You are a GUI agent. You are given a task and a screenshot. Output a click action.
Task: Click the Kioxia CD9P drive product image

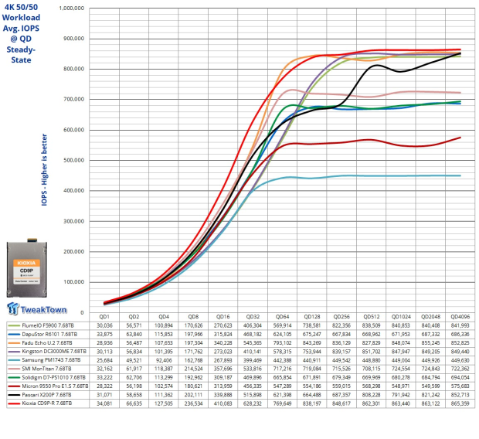27,267
